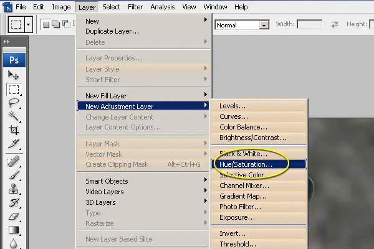Expand the Video Layers submenu
The height and width of the screenshot is (249, 374).
click(x=143, y=192)
